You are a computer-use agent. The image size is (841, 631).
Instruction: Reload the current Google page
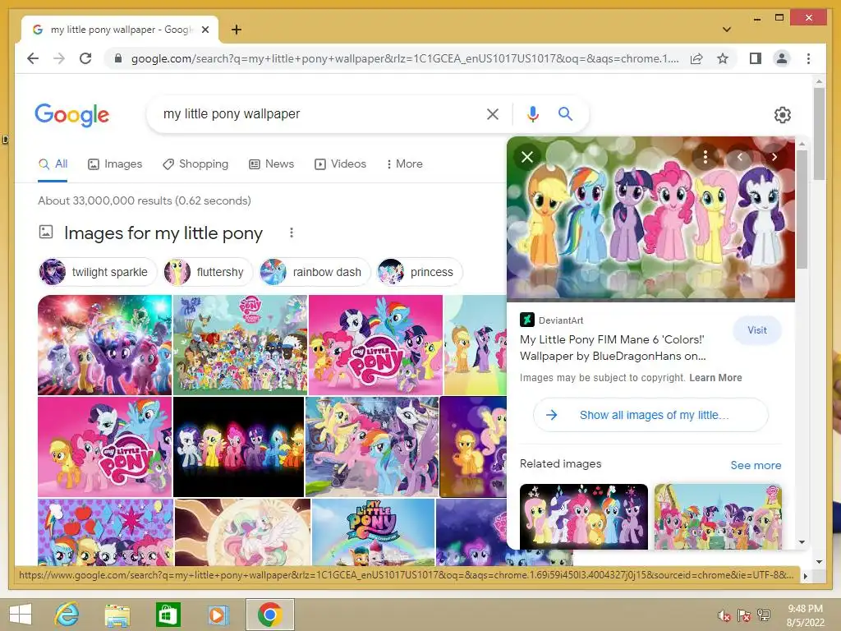tap(85, 58)
